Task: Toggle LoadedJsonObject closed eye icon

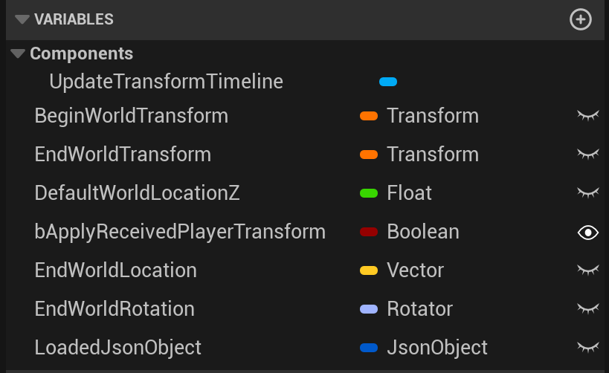Action: click(x=587, y=348)
